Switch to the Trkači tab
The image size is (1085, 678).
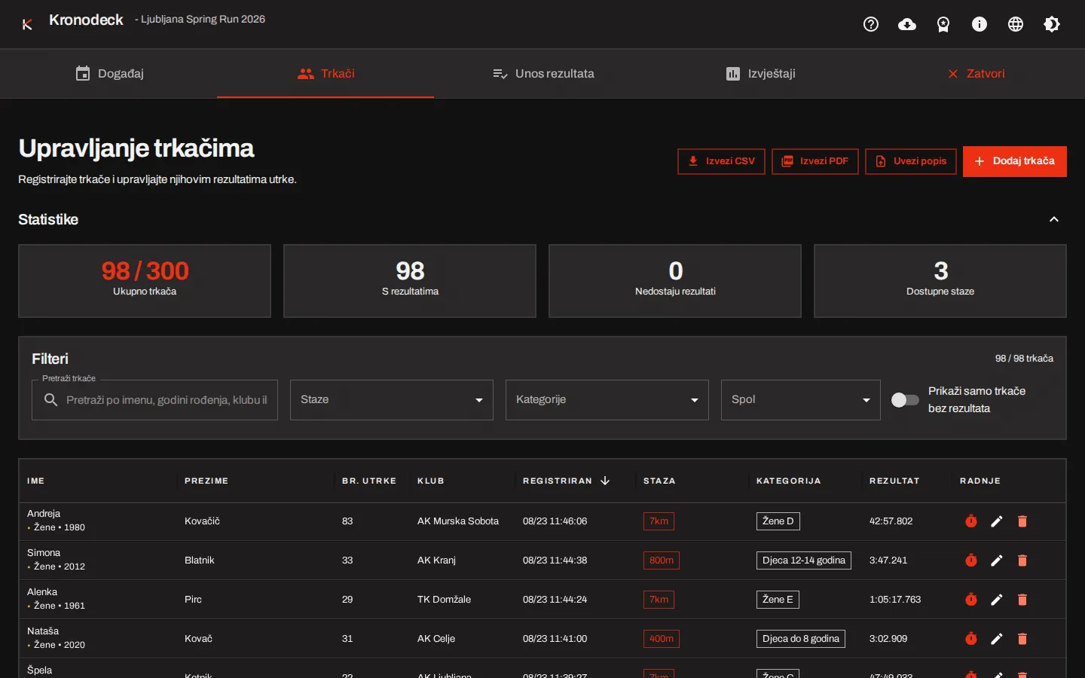[x=325, y=74]
